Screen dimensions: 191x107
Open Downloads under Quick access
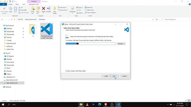(x=10, y=32)
